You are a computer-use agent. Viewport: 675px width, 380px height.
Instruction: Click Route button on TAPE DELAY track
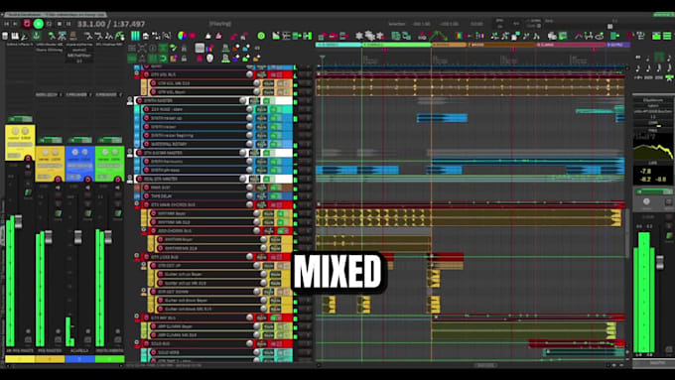[262, 195]
